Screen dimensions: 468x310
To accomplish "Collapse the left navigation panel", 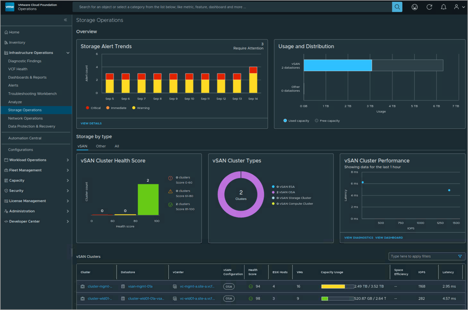I will [x=65, y=20].
